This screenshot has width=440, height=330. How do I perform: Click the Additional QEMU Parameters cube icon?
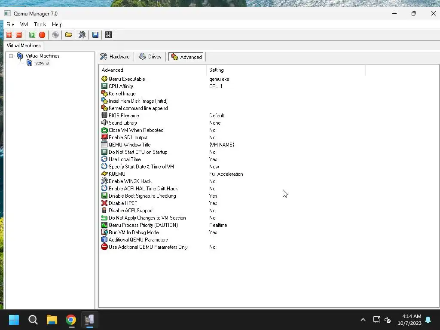click(104, 239)
